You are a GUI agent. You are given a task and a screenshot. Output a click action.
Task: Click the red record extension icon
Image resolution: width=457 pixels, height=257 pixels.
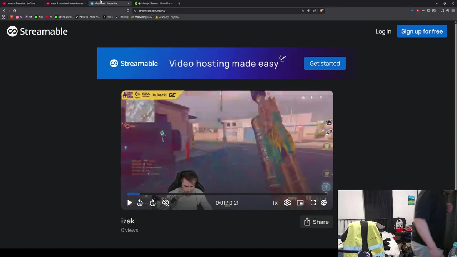(x=418, y=11)
